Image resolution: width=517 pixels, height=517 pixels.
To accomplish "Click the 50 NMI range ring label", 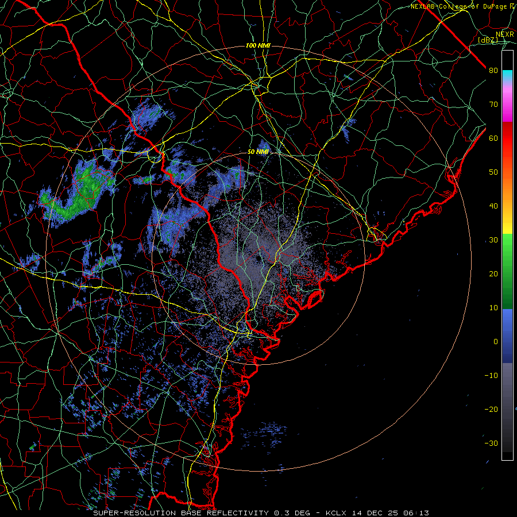I will click(x=258, y=152).
